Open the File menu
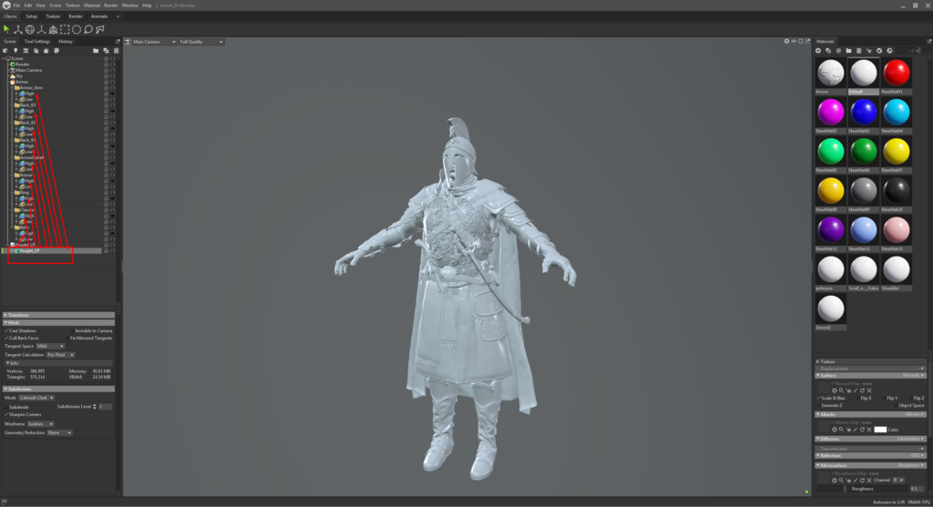 pyautogui.click(x=16, y=5)
